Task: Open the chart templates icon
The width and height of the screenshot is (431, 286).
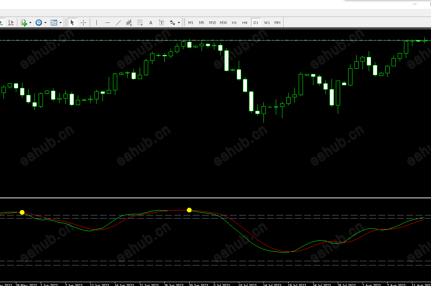Action: 54,22
